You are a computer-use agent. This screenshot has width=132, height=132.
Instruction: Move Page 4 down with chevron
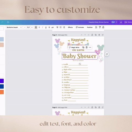click(85, 35)
